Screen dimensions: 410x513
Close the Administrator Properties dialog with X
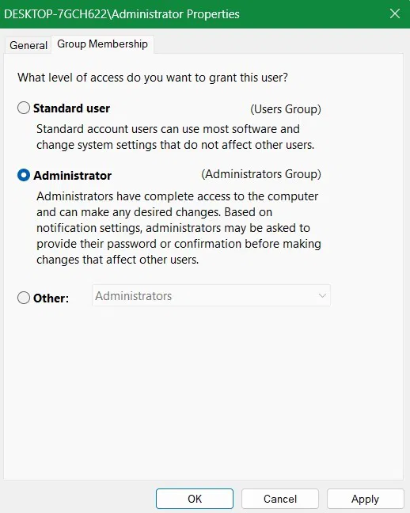[395, 13]
